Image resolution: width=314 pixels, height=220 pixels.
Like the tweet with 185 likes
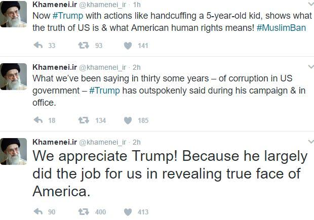[128, 120]
